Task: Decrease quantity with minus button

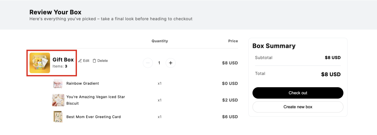Action: [148, 63]
